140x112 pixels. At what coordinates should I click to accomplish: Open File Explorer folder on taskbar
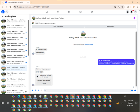[x=51, y=105]
